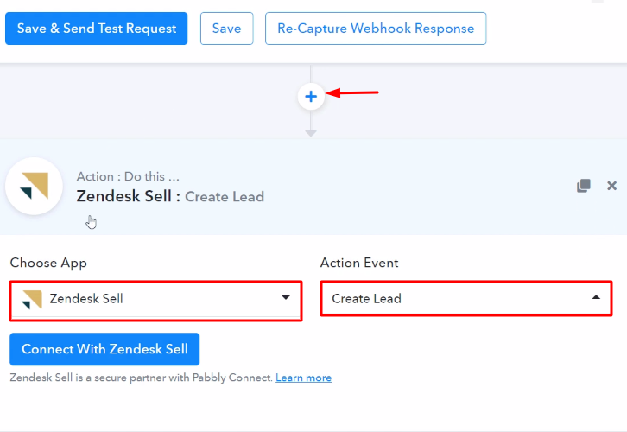
Task: Click the Action Event label
Action: pos(359,263)
